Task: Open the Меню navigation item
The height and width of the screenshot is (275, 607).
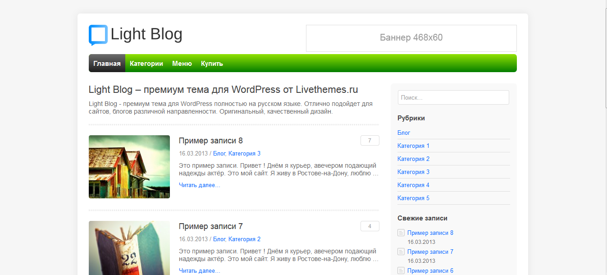Action: tap(182, 63)
